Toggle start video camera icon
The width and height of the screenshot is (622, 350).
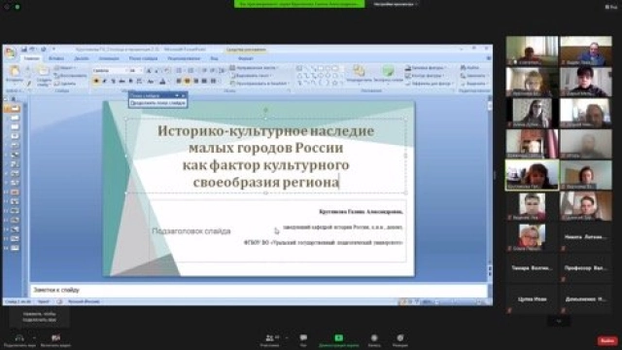[55, 337]
